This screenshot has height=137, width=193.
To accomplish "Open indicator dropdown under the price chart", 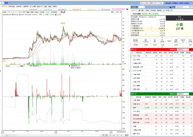I will (12, 66).
